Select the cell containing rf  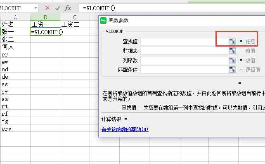point(15,113)
